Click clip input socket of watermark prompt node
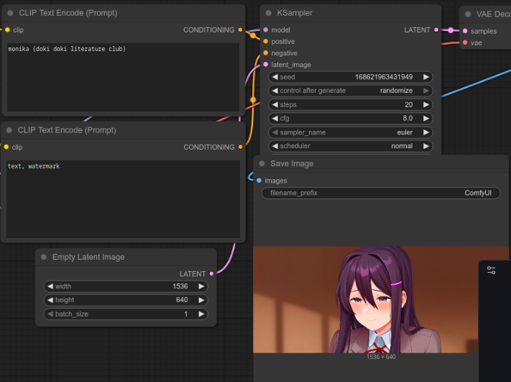 (x=6, y=147)
